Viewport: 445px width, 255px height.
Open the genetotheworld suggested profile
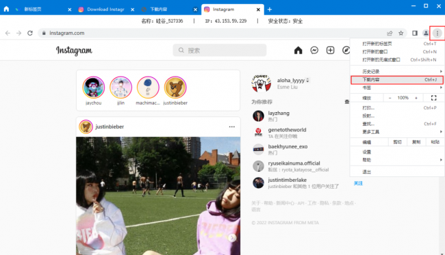[x=287, y=130]
